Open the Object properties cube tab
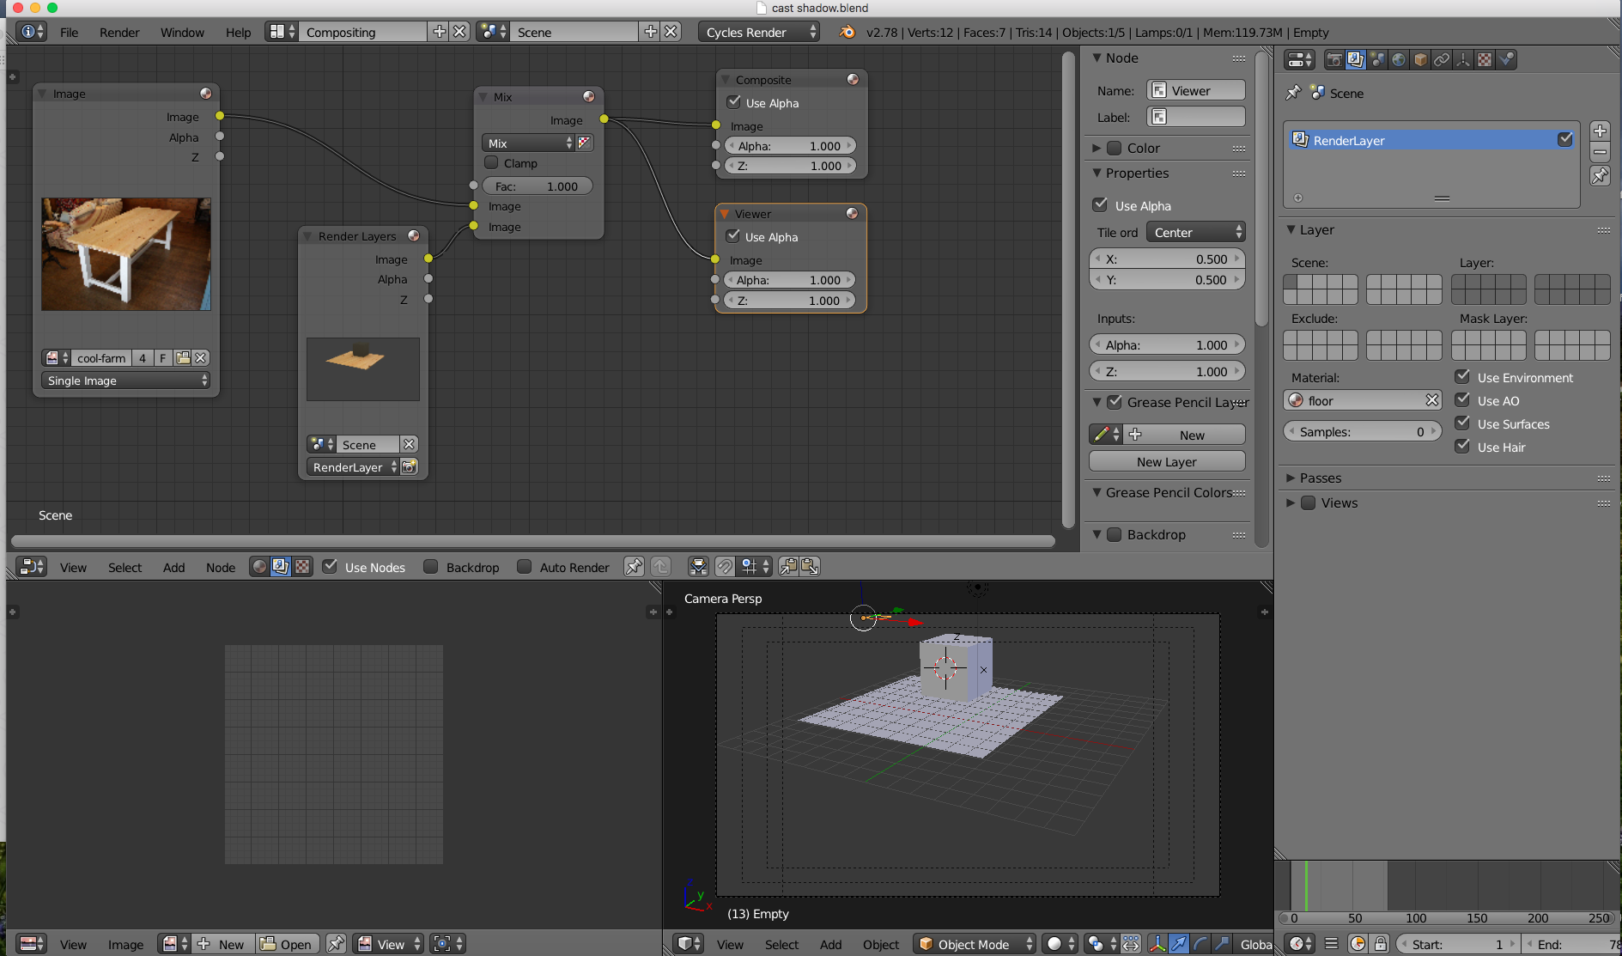Image resolution: width=1622 pixels, height=956 pixels. pos(1420,59)
